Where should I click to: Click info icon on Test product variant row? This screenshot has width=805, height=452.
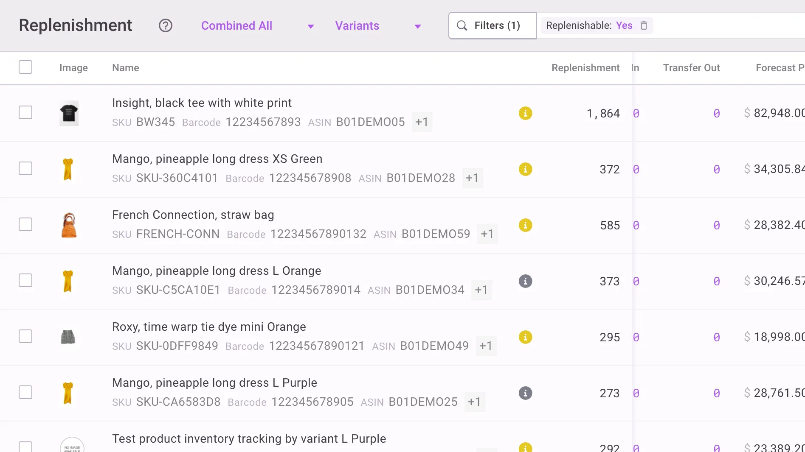pyautogui.click(x=525, y=446)
